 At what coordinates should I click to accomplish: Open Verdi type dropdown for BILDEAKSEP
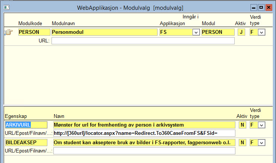point(261,143)
